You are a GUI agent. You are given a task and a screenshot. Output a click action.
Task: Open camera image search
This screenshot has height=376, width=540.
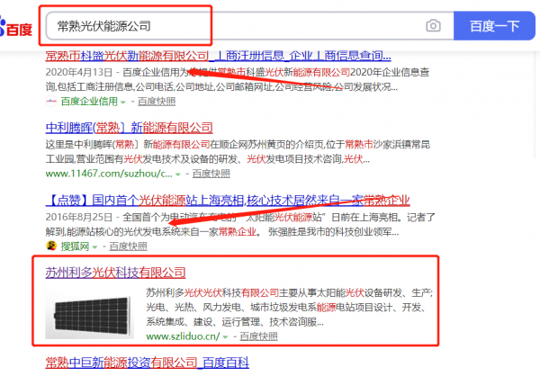(433, 26)
